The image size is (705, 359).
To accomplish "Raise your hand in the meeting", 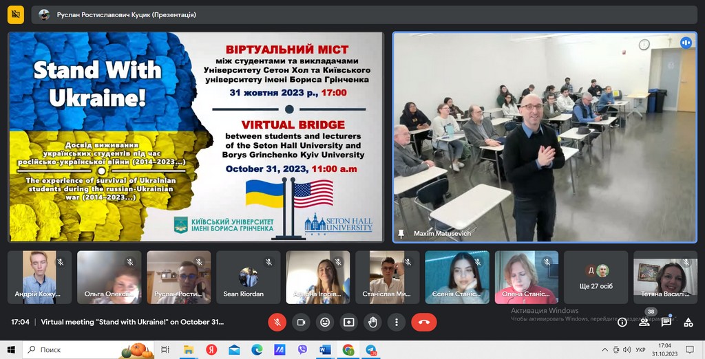I will 372,322.
